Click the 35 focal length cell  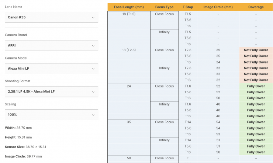pyautogui.click(x=129, y=122)
